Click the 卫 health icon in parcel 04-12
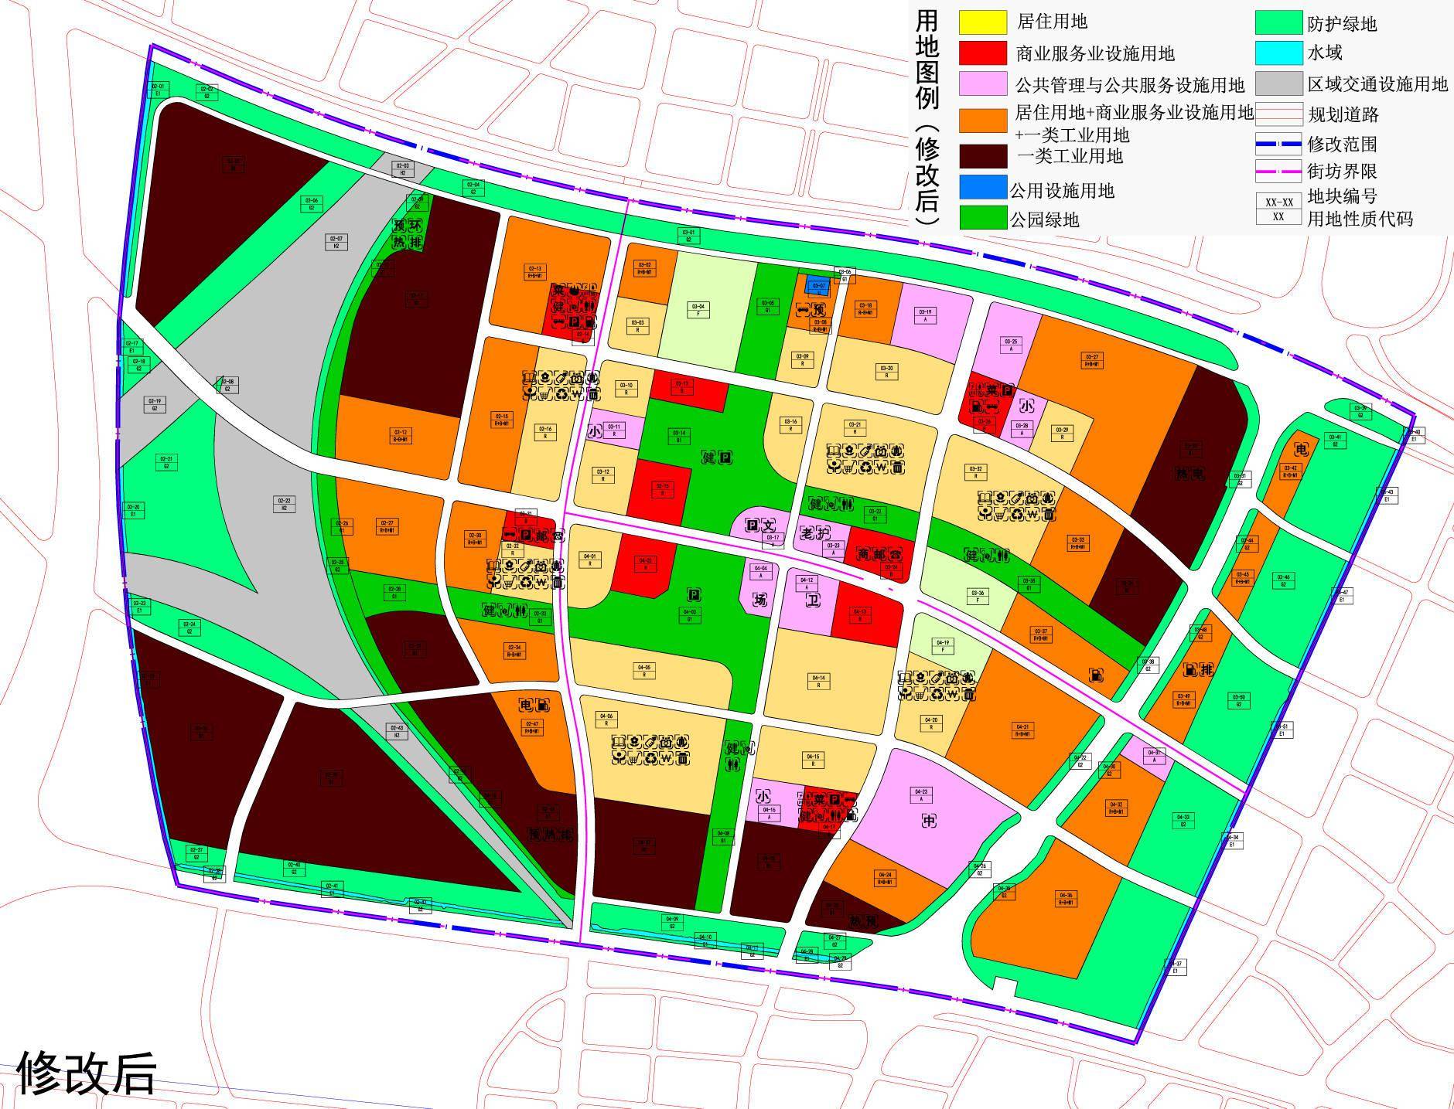Image resolution: width=1454 pixels, height=1109 pixels. (813, 599)
